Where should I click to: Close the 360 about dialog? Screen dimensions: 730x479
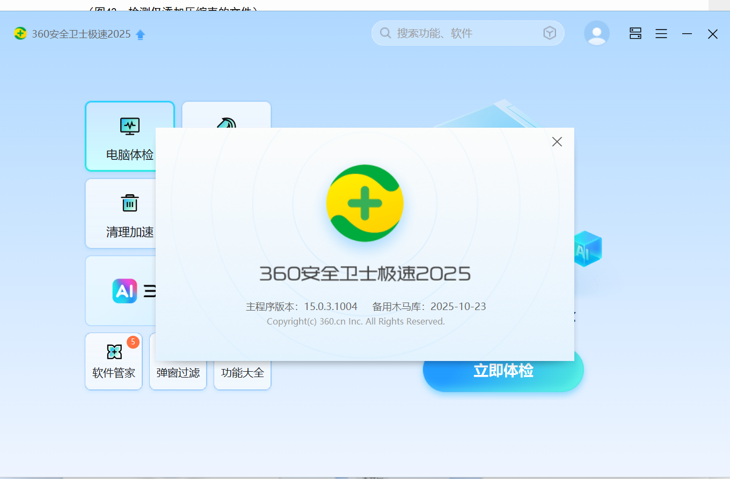click(557, 142)
